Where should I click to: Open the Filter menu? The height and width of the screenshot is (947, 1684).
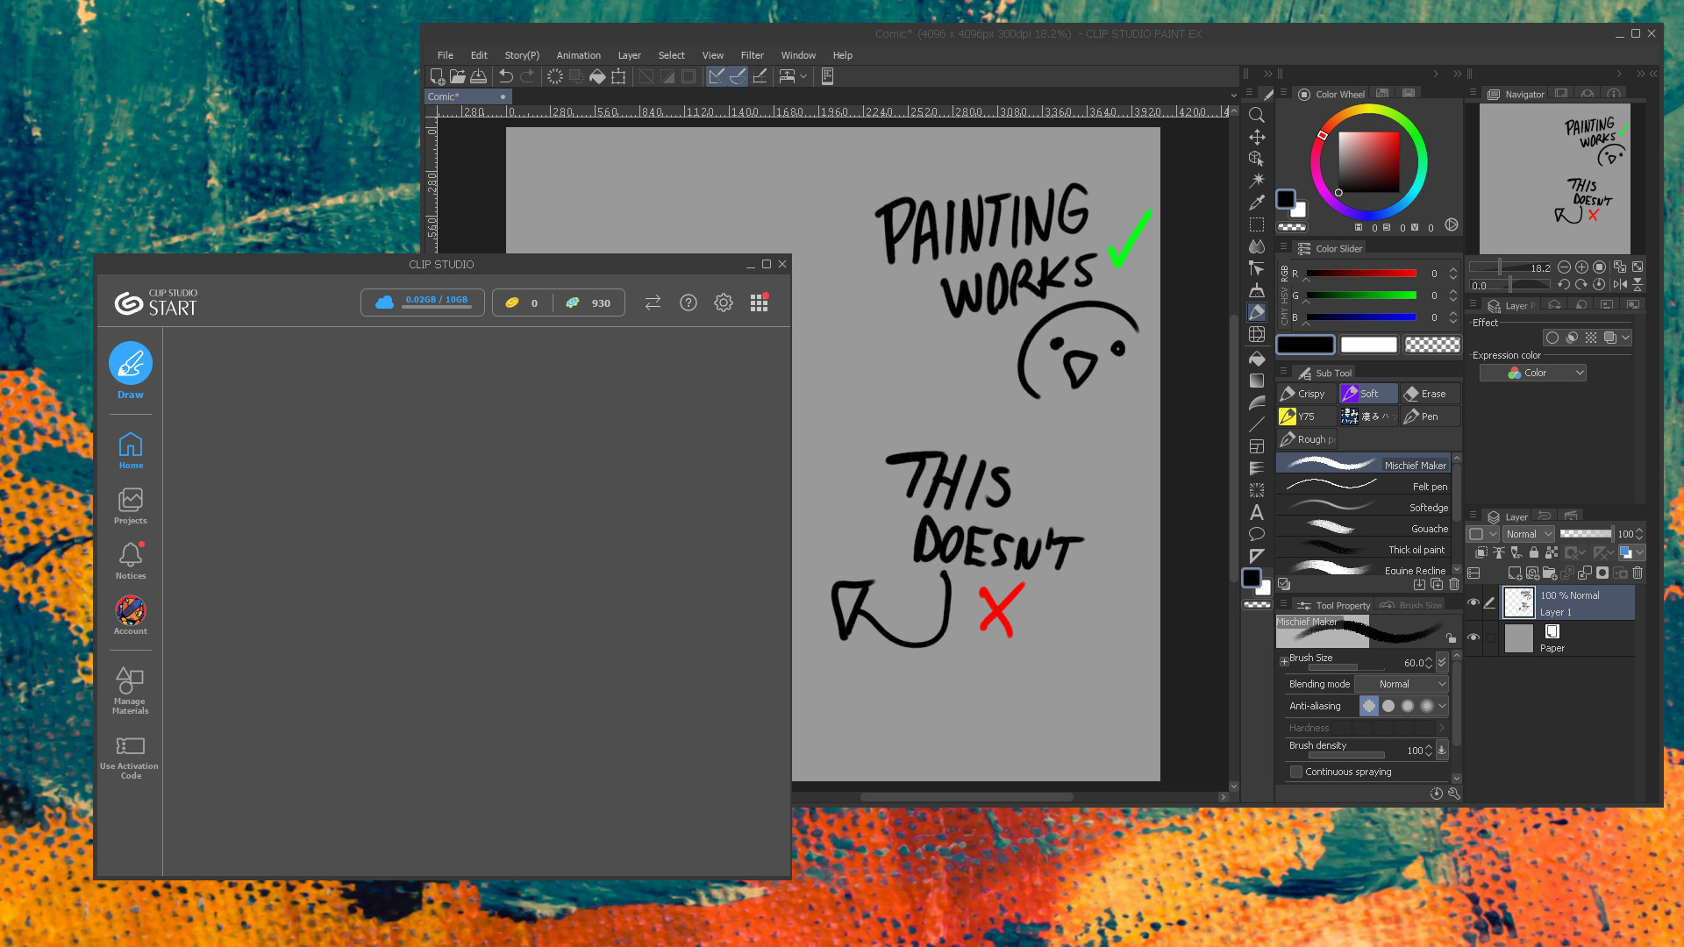click(x=752, y=55)
